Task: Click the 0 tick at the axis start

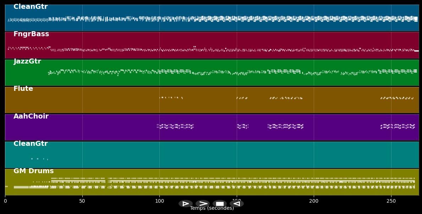Action: point(5,201)
